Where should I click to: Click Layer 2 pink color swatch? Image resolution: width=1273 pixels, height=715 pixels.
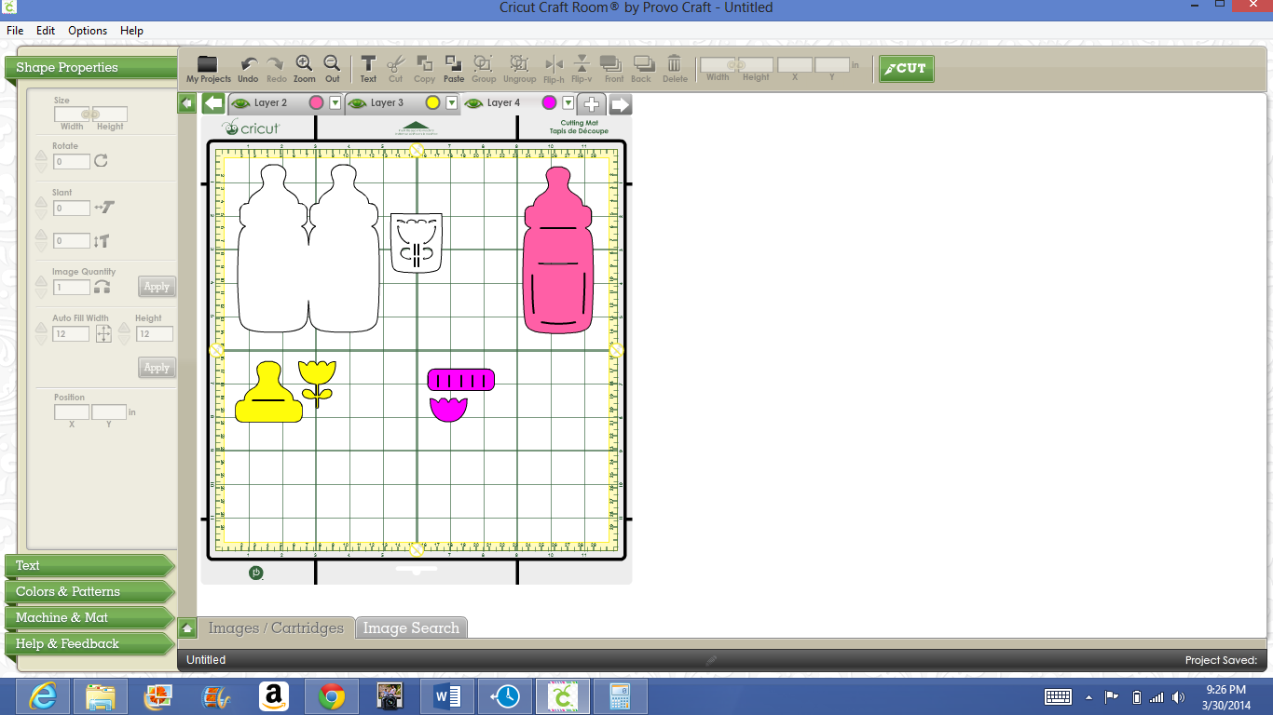coord(317,102)
